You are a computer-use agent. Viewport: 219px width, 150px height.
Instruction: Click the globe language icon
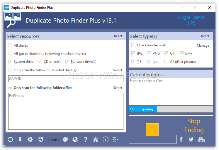pos(76,139)
